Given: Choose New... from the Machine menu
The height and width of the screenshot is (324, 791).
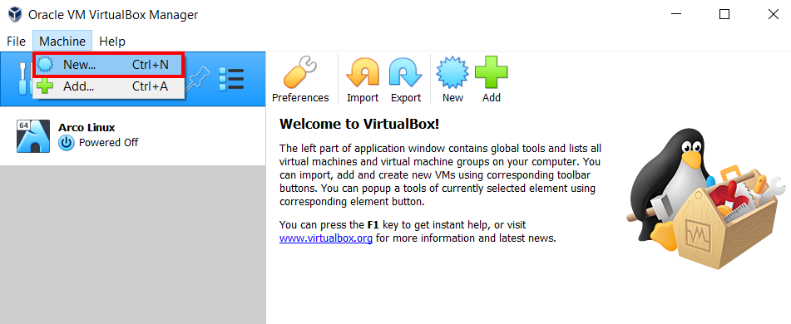Looking at the screenshot, I should point(108,65).
